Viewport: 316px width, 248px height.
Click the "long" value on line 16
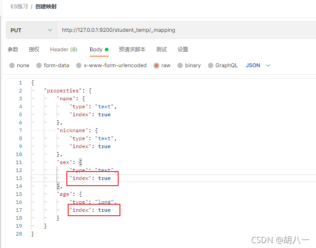104,202
